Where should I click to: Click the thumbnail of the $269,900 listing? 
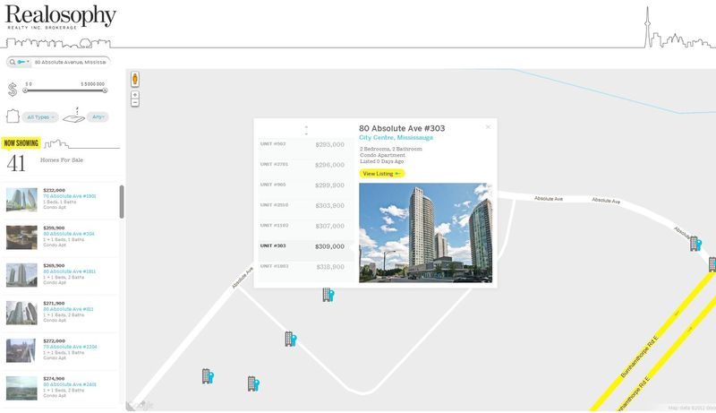pos(21,275)
